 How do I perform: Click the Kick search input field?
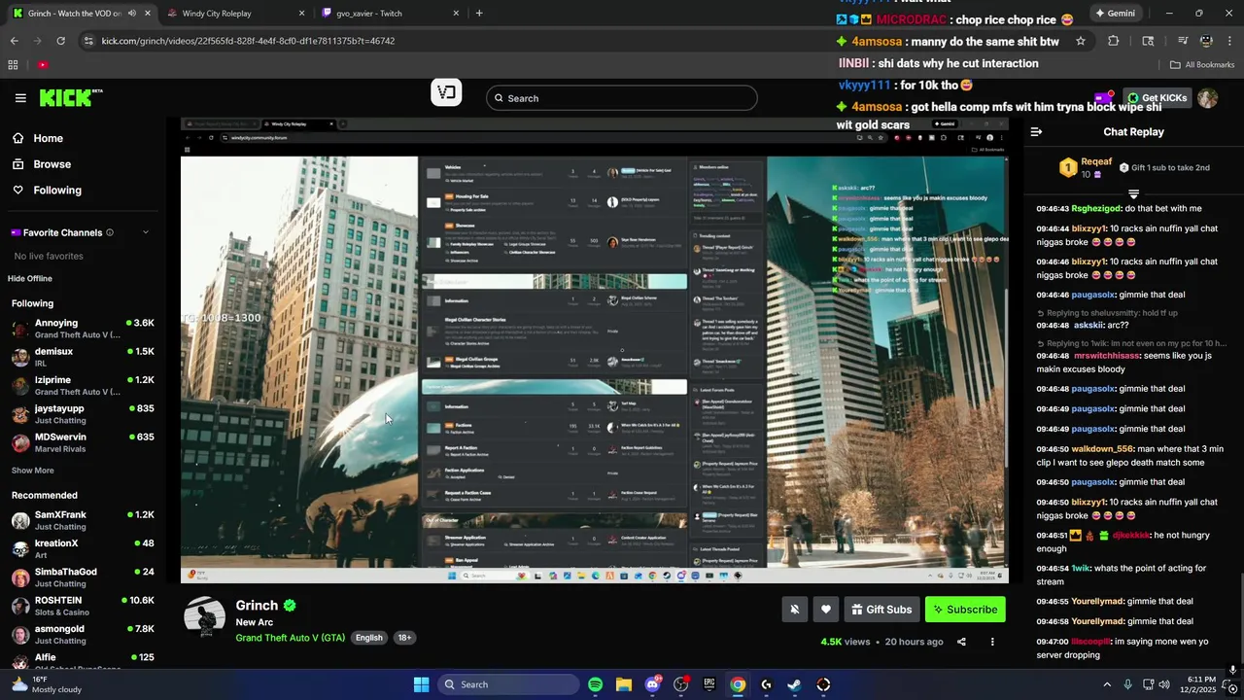click(622, 98)
